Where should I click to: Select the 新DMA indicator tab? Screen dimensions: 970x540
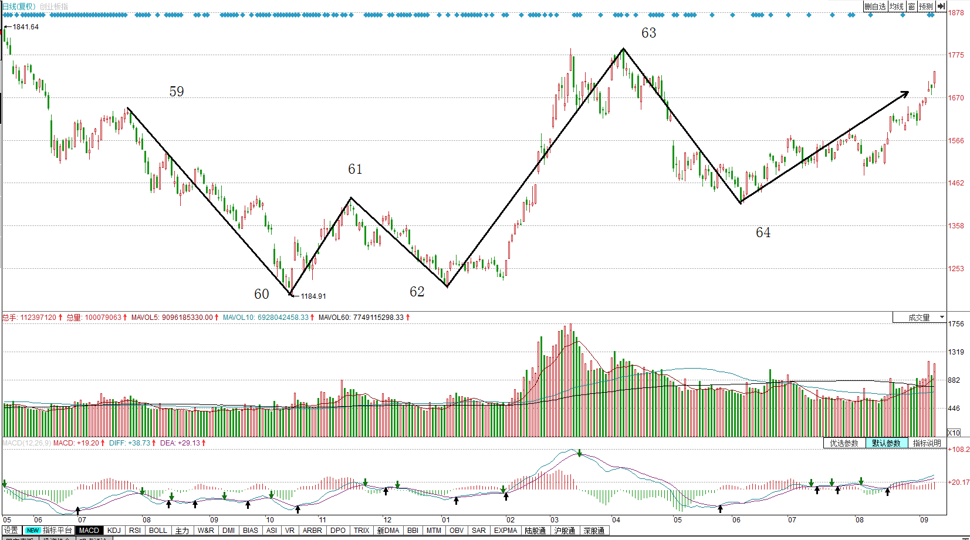click(388, 530)
